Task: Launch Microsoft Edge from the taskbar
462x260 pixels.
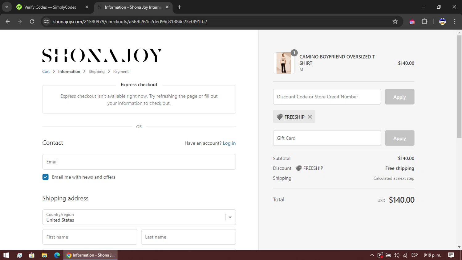Action: coord(57,255)
